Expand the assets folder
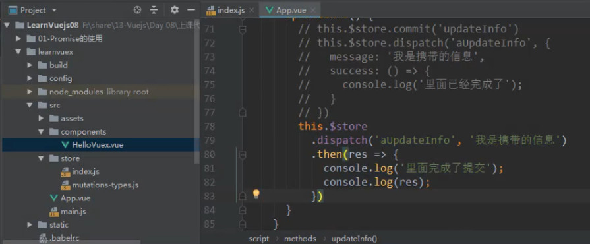 pyautogui.click(x=41, y=119)
